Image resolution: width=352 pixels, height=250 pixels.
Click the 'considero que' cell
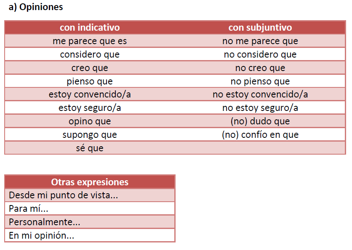pos(90,55)
